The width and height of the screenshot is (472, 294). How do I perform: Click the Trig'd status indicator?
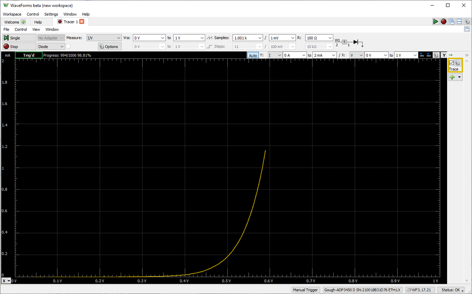(29, 55)
